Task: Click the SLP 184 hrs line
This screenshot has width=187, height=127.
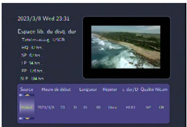Action: [32, 79]
